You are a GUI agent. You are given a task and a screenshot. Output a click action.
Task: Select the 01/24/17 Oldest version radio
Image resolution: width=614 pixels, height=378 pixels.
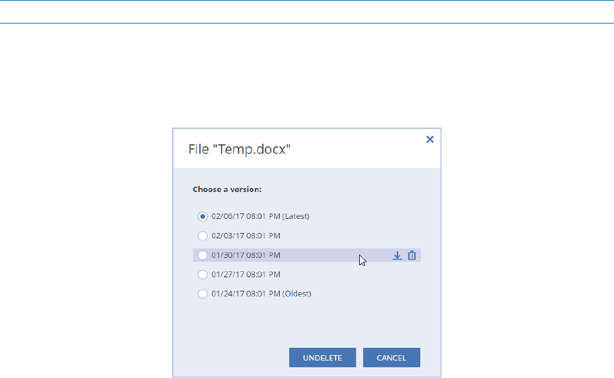click(x=202, y=294)
